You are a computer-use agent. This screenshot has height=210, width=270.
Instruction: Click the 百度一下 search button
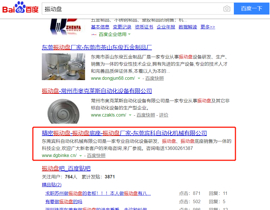pyautogui.click(x=252, y=9)
